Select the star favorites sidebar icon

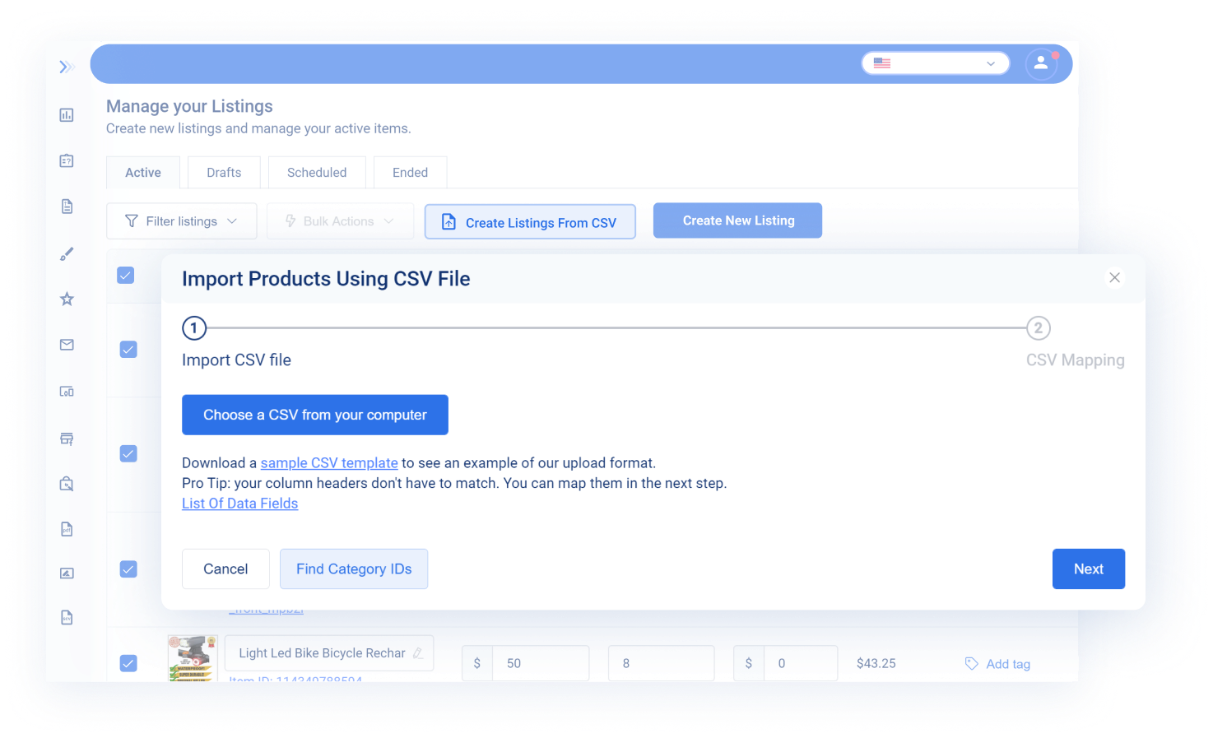click(67, 299)
